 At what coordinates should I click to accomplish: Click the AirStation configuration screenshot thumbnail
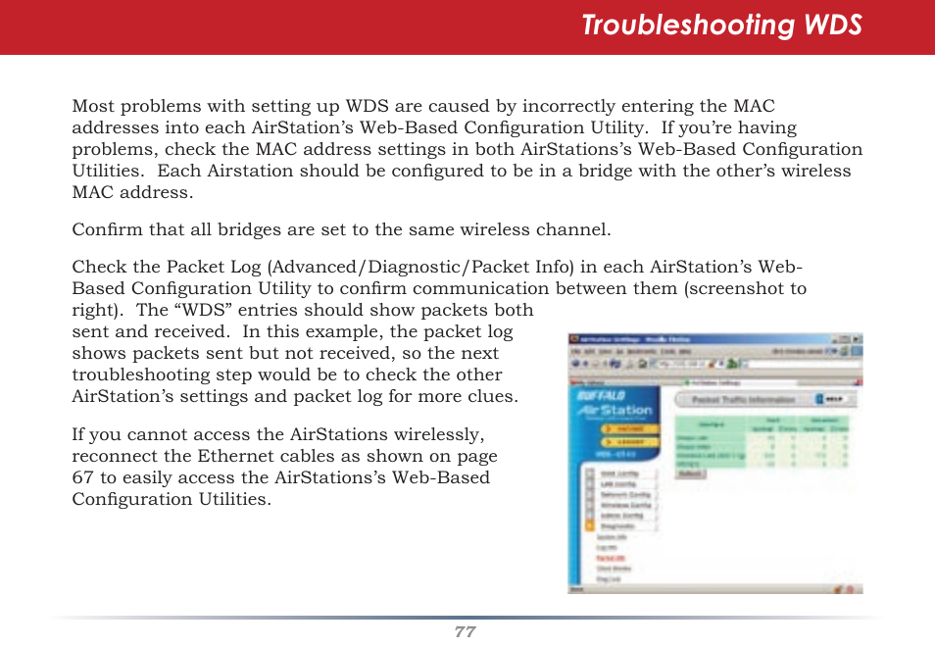pos(714,464)
